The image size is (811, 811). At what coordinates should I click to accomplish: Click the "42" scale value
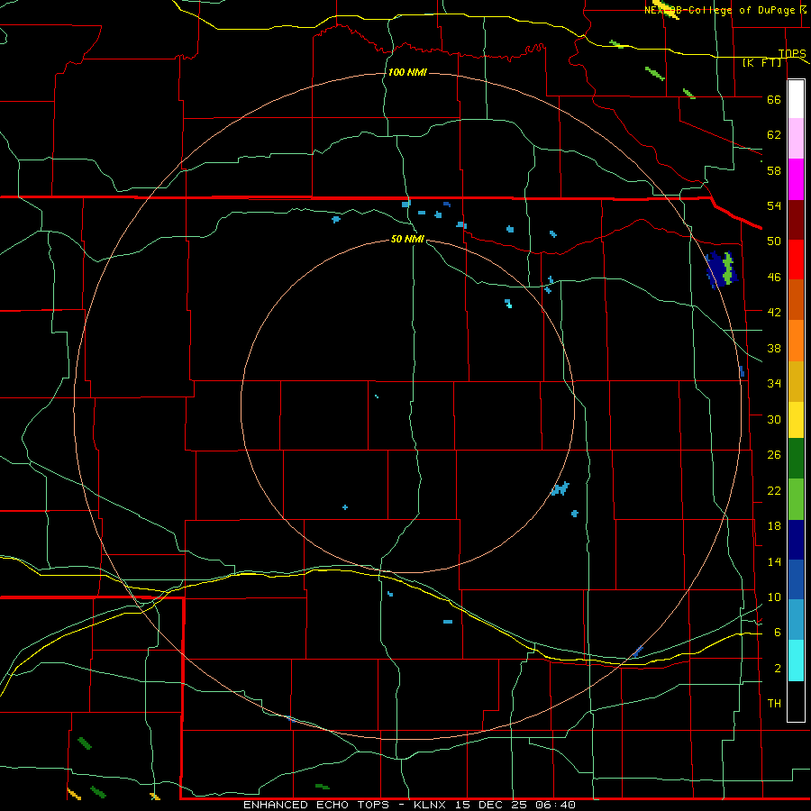[x=774, y=313]
